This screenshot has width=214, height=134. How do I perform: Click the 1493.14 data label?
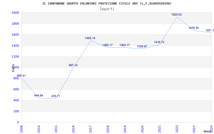click(x=90, y=38)
